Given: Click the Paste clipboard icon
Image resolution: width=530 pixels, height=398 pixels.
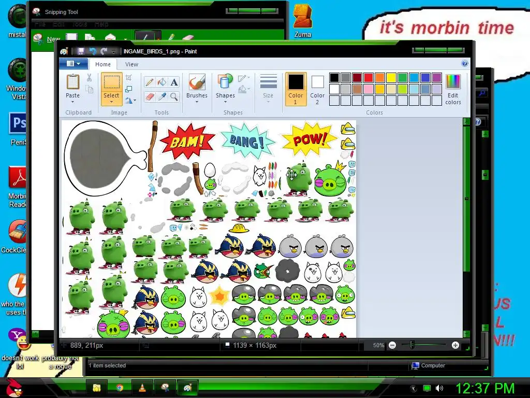Looking at the screenshot, I should 72,82.
